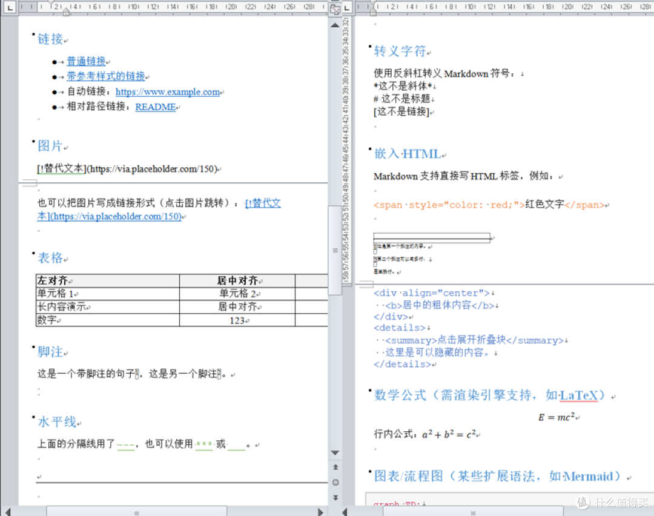Image resolution: width=654 pixels, height=516 pixels.
Task: Open the README relative path link
Action: [x=156, y=107]
